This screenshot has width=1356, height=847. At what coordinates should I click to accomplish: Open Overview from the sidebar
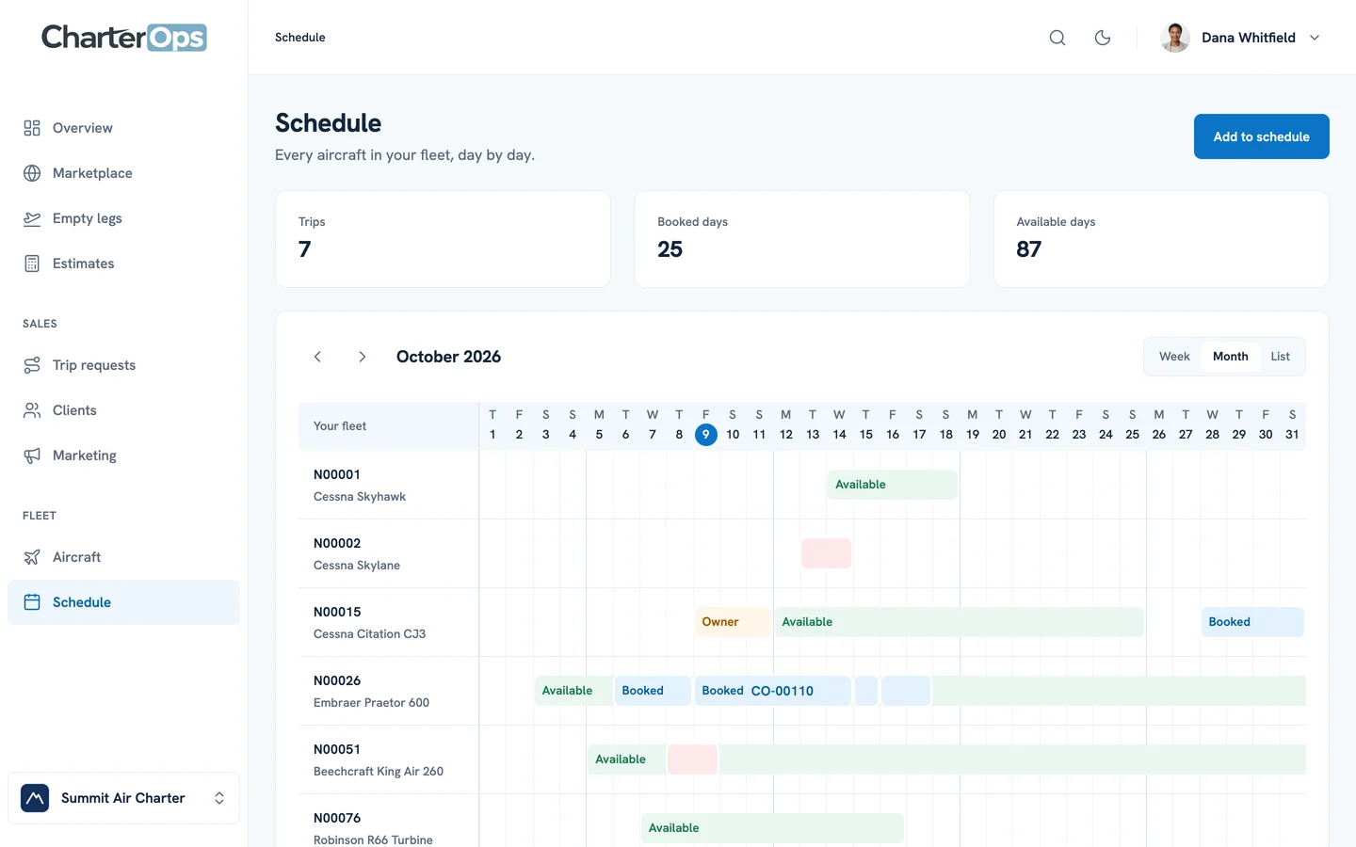(123, 128)
